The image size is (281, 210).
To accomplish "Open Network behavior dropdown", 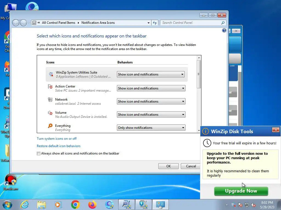I will 151,101.
